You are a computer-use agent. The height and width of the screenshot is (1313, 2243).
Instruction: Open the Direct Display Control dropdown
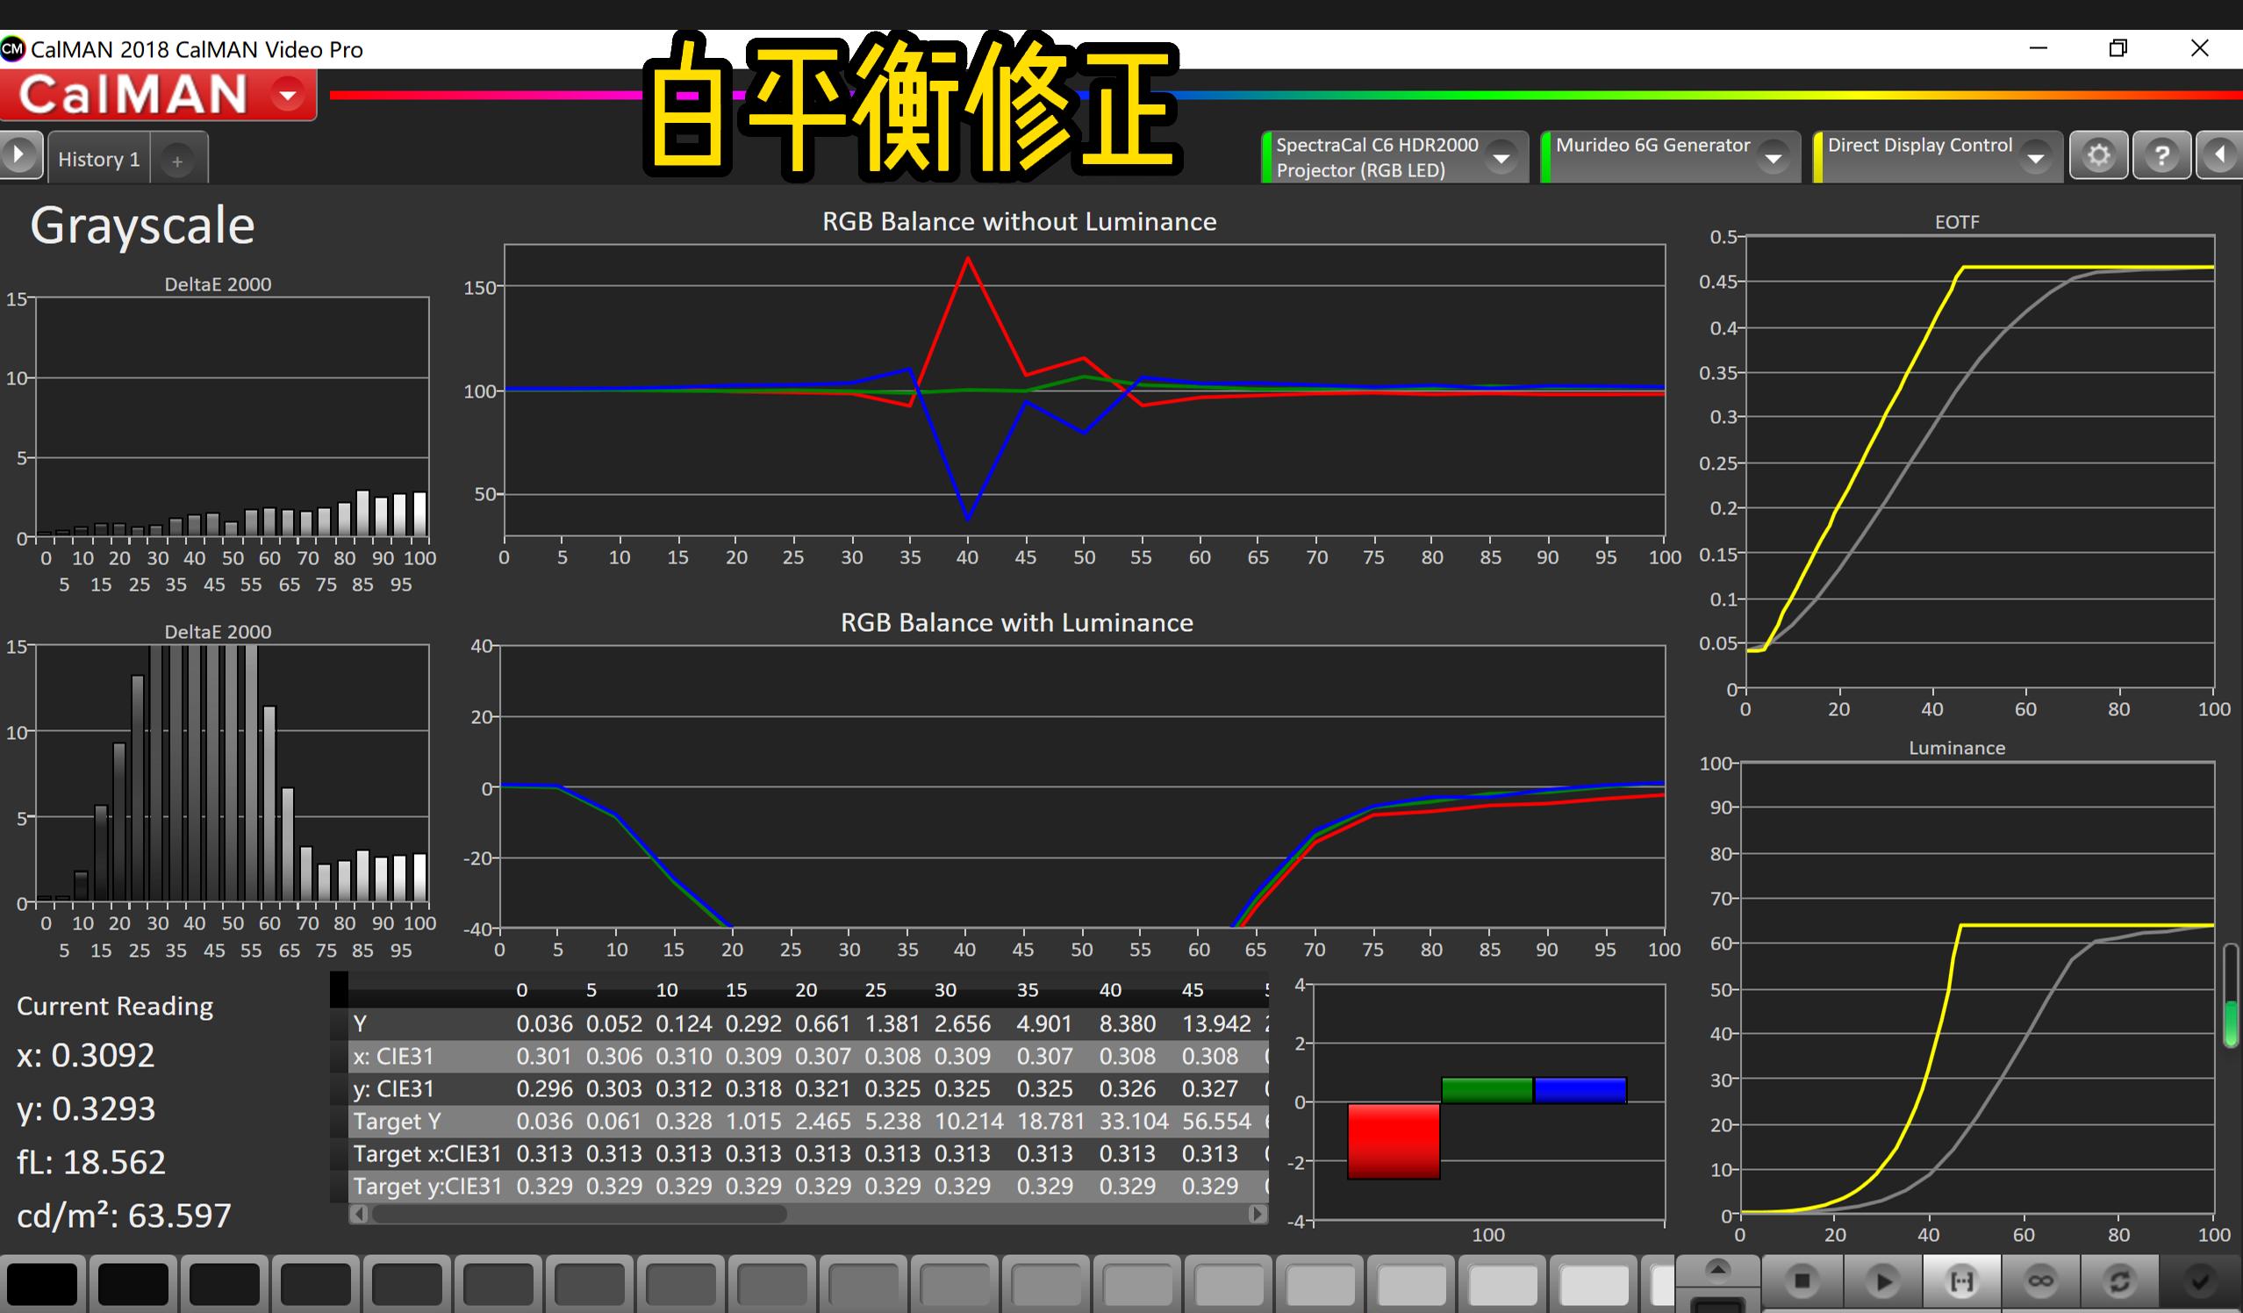(x=2036, y=159)
